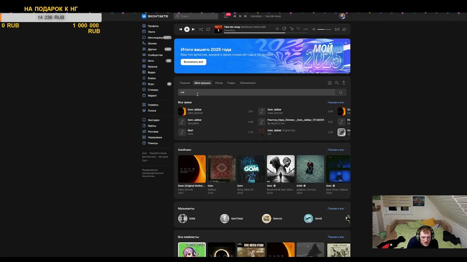Click Вспомнить всё banner button
This screenshot has width=467, height=262.
click(193, 62)
